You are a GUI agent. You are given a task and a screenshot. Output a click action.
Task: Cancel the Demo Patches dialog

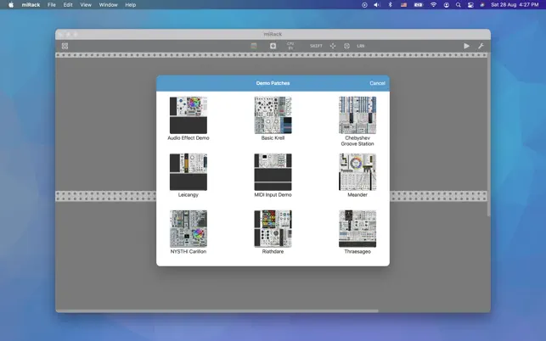coord(377,83)
